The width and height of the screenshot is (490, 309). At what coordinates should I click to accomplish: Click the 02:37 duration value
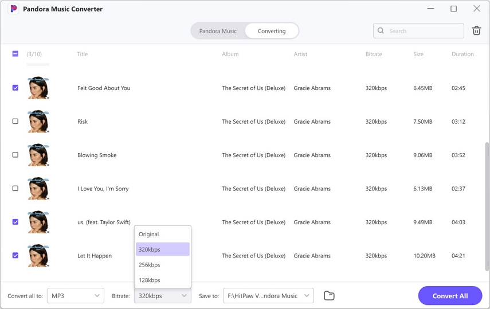pos(458,189)
